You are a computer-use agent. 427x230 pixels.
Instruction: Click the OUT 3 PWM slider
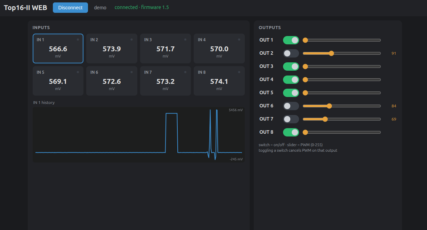[342, 67]
